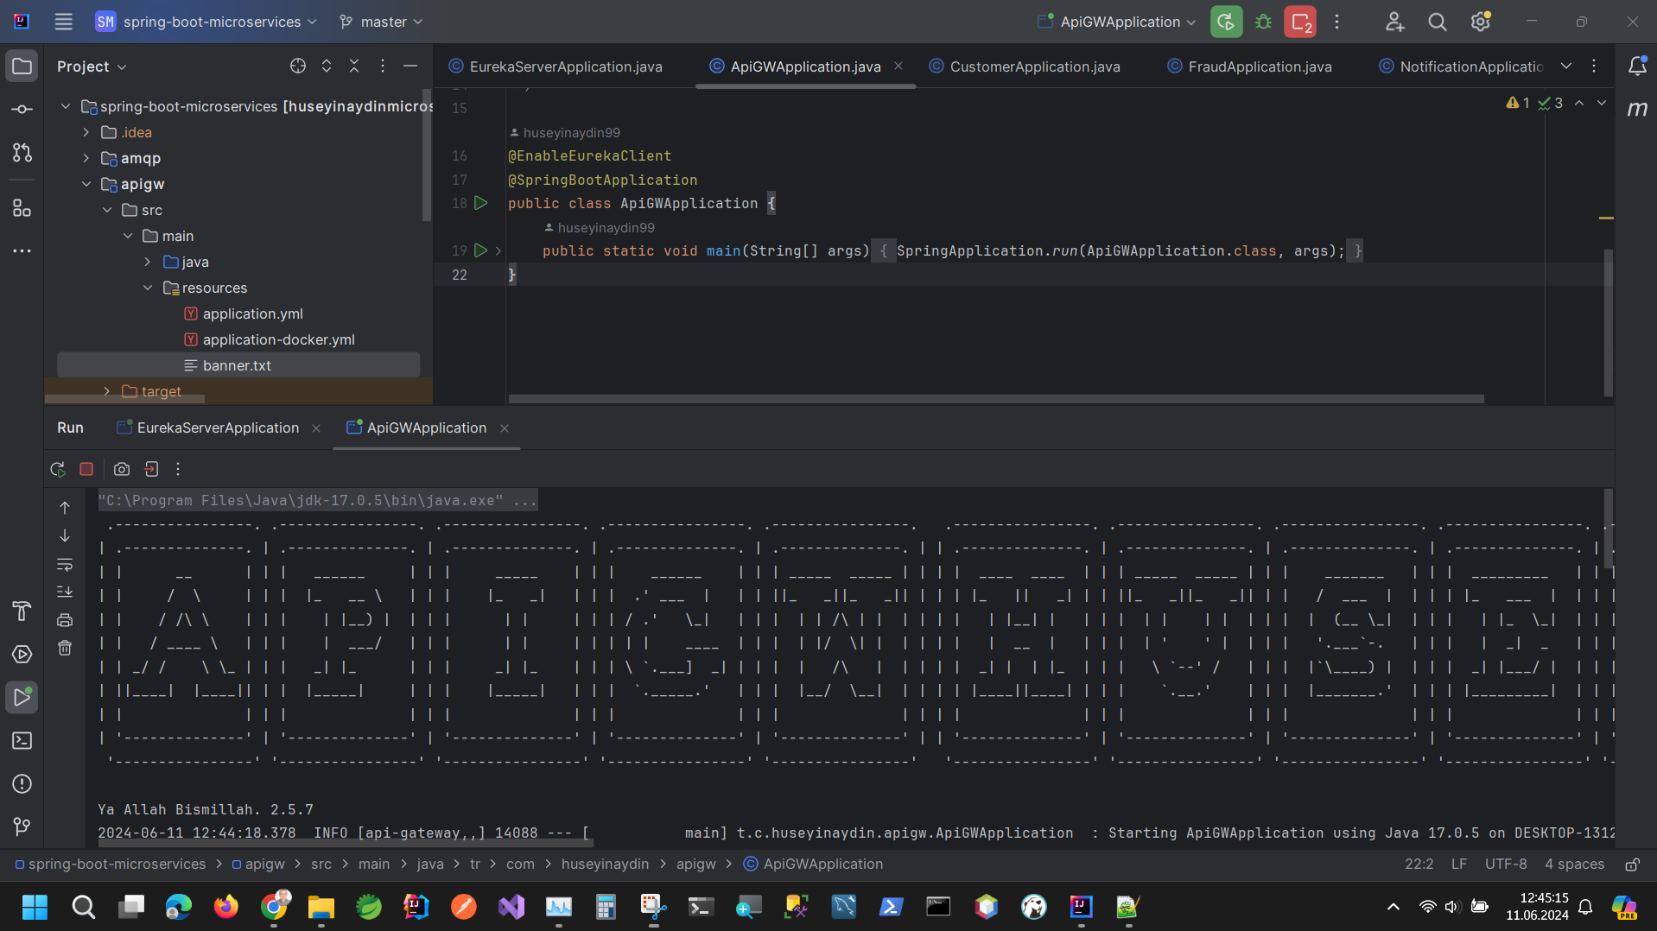
Task: Open Pull Requests tool window
Action: click(22, 153)
